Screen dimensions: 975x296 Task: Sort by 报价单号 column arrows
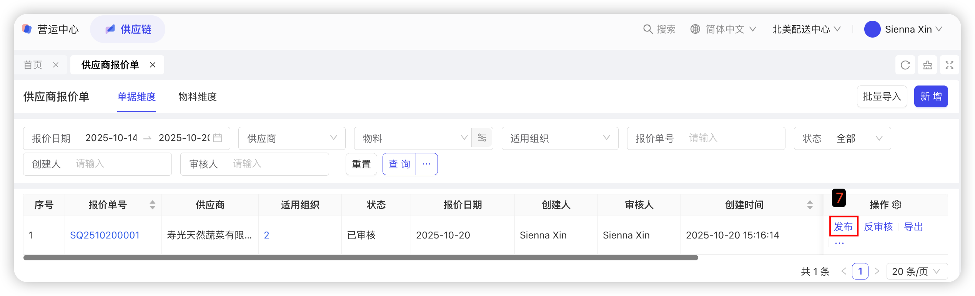[x=153, y=205]
